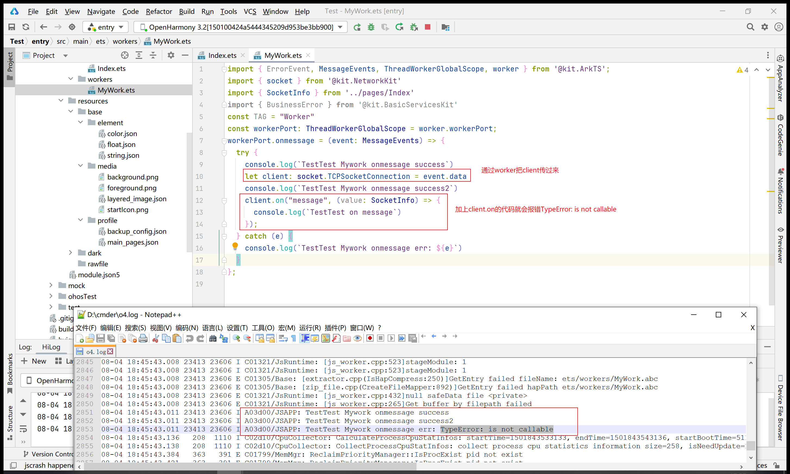Select module.json5 in Project tree
Image resolution: width=790 pixels, height=474 pixels.
pyautogui.click(x=98, y=275)
